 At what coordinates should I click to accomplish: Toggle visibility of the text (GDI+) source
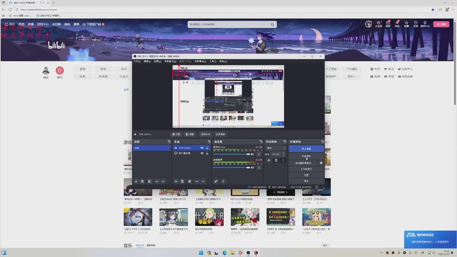202,148
